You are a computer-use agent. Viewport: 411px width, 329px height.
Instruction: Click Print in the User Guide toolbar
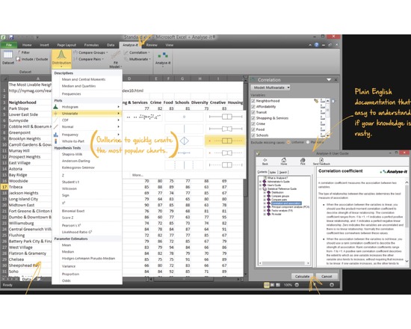pos(303,162)
